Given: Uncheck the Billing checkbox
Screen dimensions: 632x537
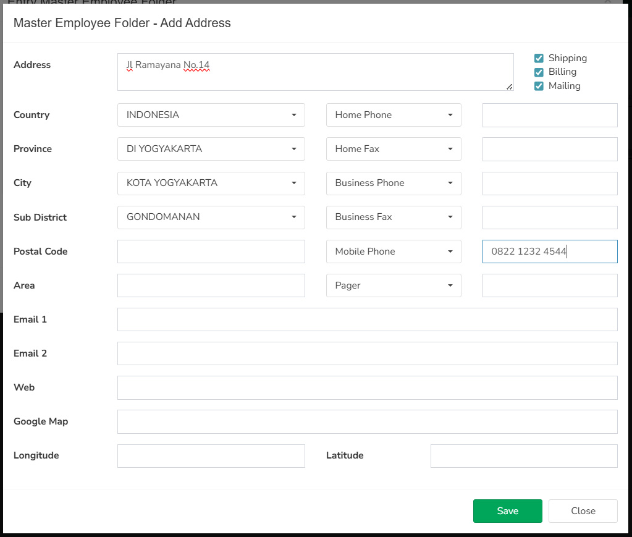Looking at the screenshot, I should coord(539,72).
